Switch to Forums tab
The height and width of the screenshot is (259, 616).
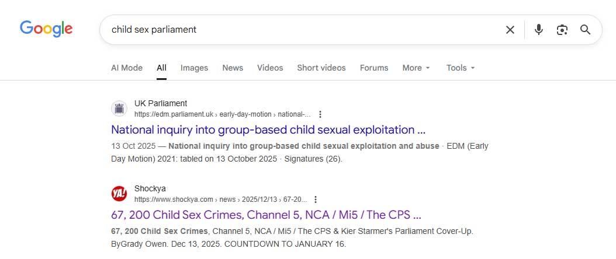coord(374,68)
